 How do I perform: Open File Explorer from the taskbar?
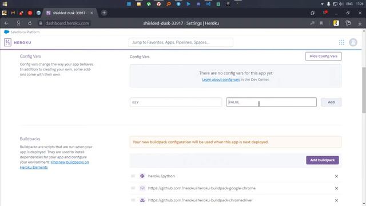pyautogui.click(x=138, y=4)
